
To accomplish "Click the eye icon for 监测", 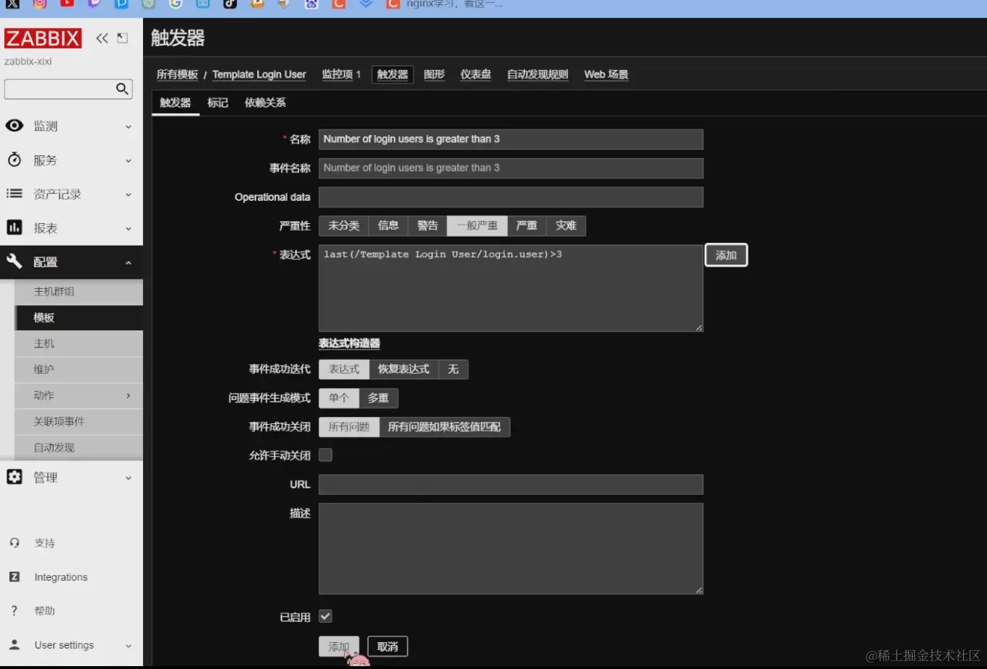I will (14, 126).
